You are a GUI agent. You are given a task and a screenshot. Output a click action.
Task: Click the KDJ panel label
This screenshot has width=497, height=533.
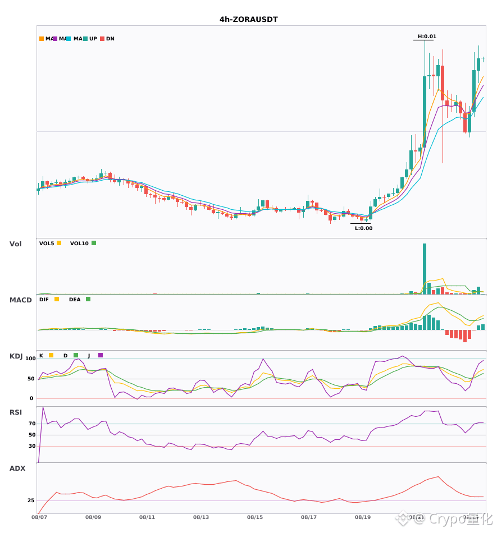click(x=16, y=356)
